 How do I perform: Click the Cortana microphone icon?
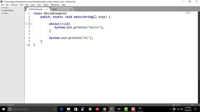[54, 109]
